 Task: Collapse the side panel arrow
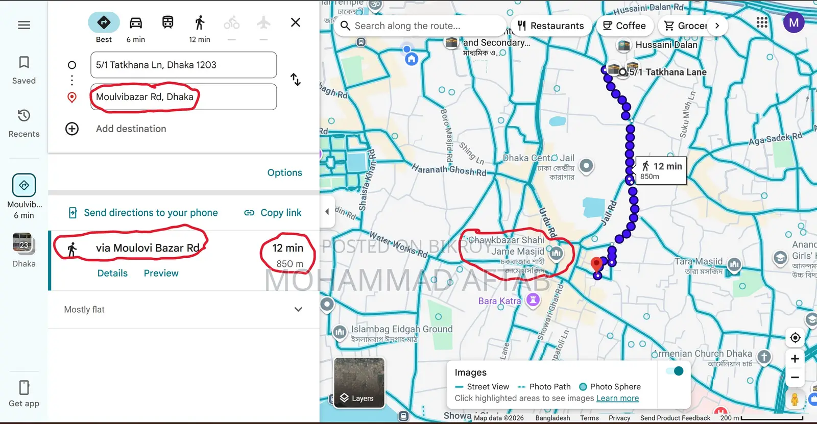click(x=327, y=211)
